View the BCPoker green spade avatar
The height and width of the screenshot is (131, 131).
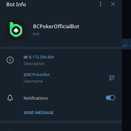[x=16, y=30]
